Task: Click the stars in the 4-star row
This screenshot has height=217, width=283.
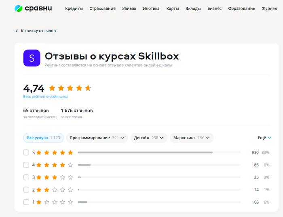Action: pyautogui.click(x=55, y=165)
